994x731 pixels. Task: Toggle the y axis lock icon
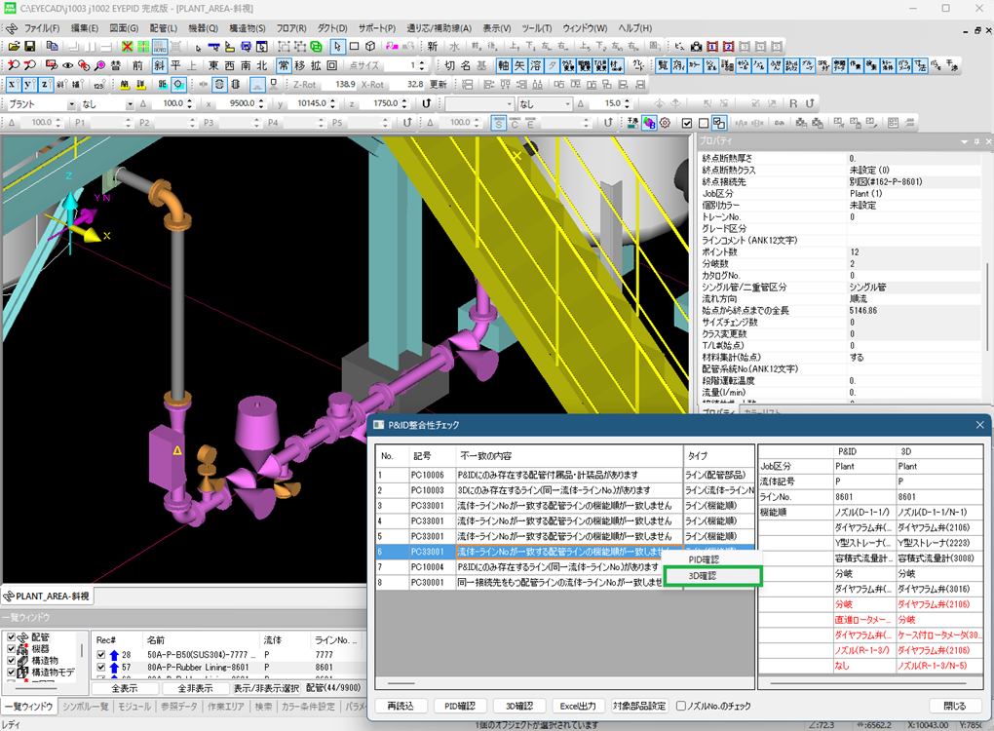[29, 85]
